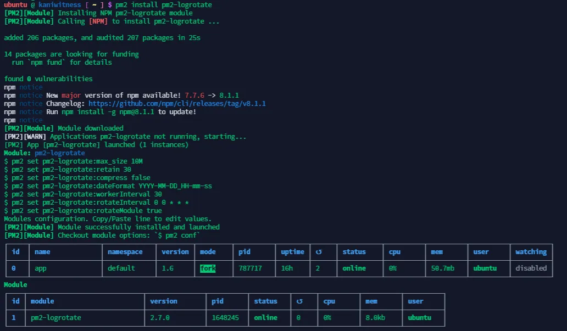The height and width of the screenshot is (331, 567).
Task: Click the 'namespace' column header
Action: 125,252
